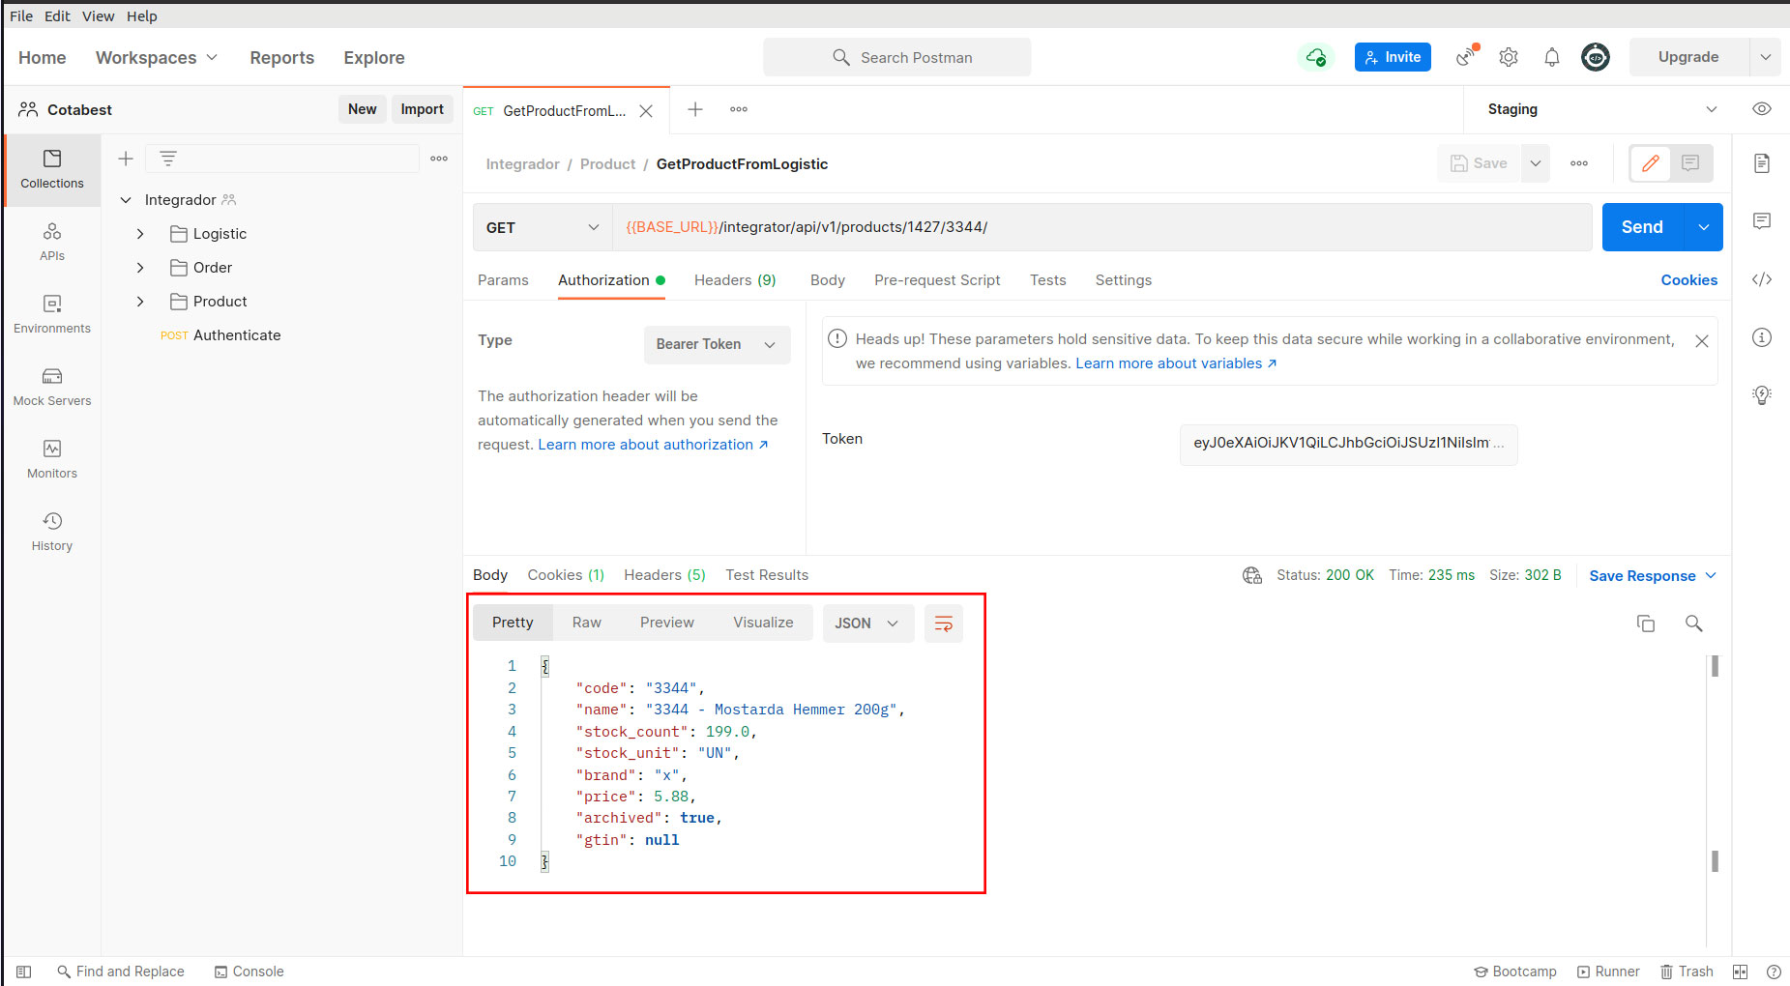Click the Invite button
The width and height of the screenshot is (1790, 986).
(1393, 57)
